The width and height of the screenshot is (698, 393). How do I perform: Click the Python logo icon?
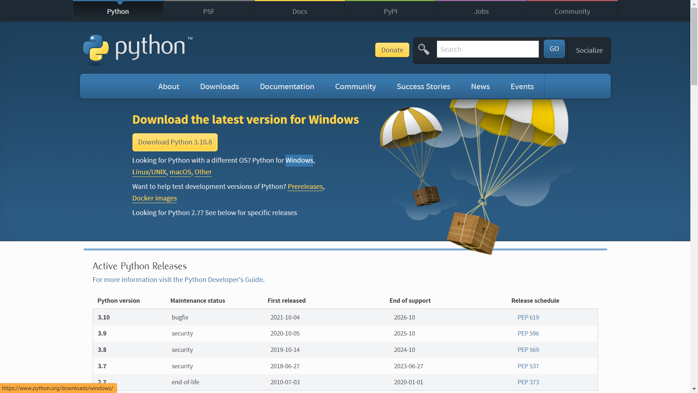pyautogui.click(x=96, y=48)
